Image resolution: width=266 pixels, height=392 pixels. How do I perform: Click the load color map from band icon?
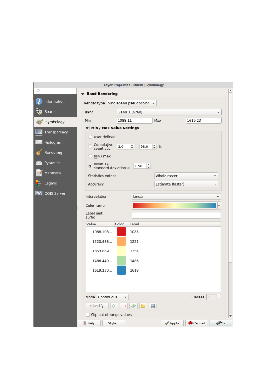pyautogui.click(x=133, y=306)
